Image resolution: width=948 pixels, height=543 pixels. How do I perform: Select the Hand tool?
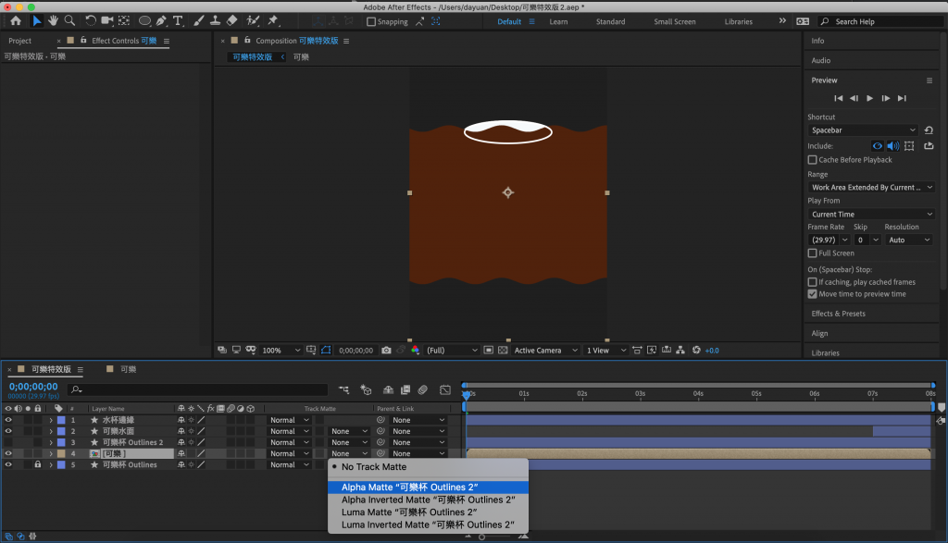point(54,20)
